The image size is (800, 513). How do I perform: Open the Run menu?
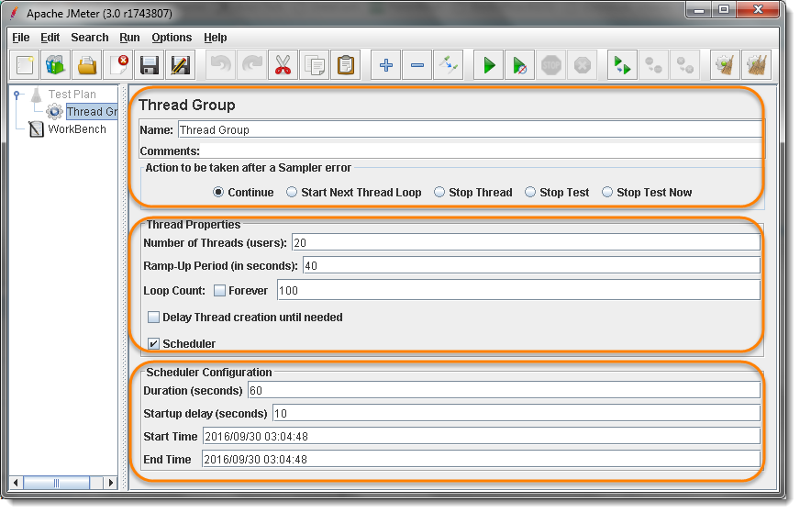point(129,38)
